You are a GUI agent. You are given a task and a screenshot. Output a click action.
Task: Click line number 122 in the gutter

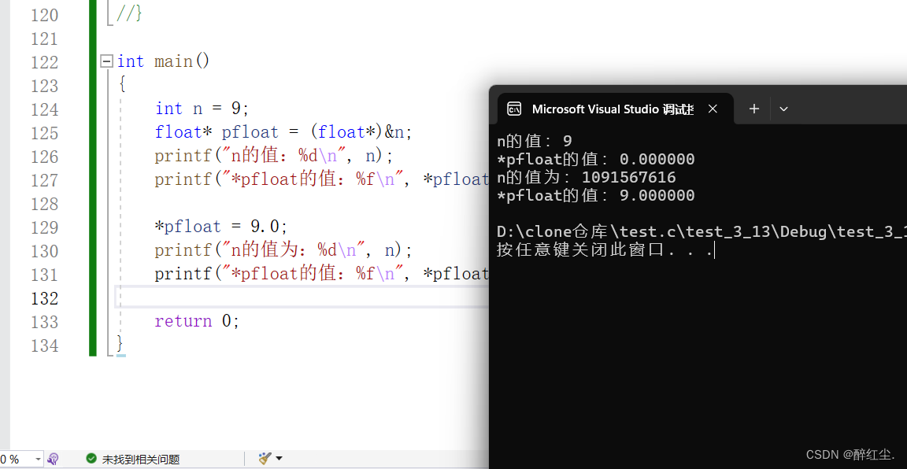click(x=44, y=62)
